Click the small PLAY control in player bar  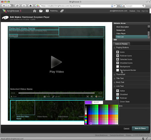click(x=14, y=96)
